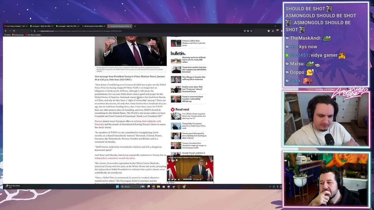374x210 pixels.
Task: Switch to the second asmongold VOD tab
Action: 67,26
